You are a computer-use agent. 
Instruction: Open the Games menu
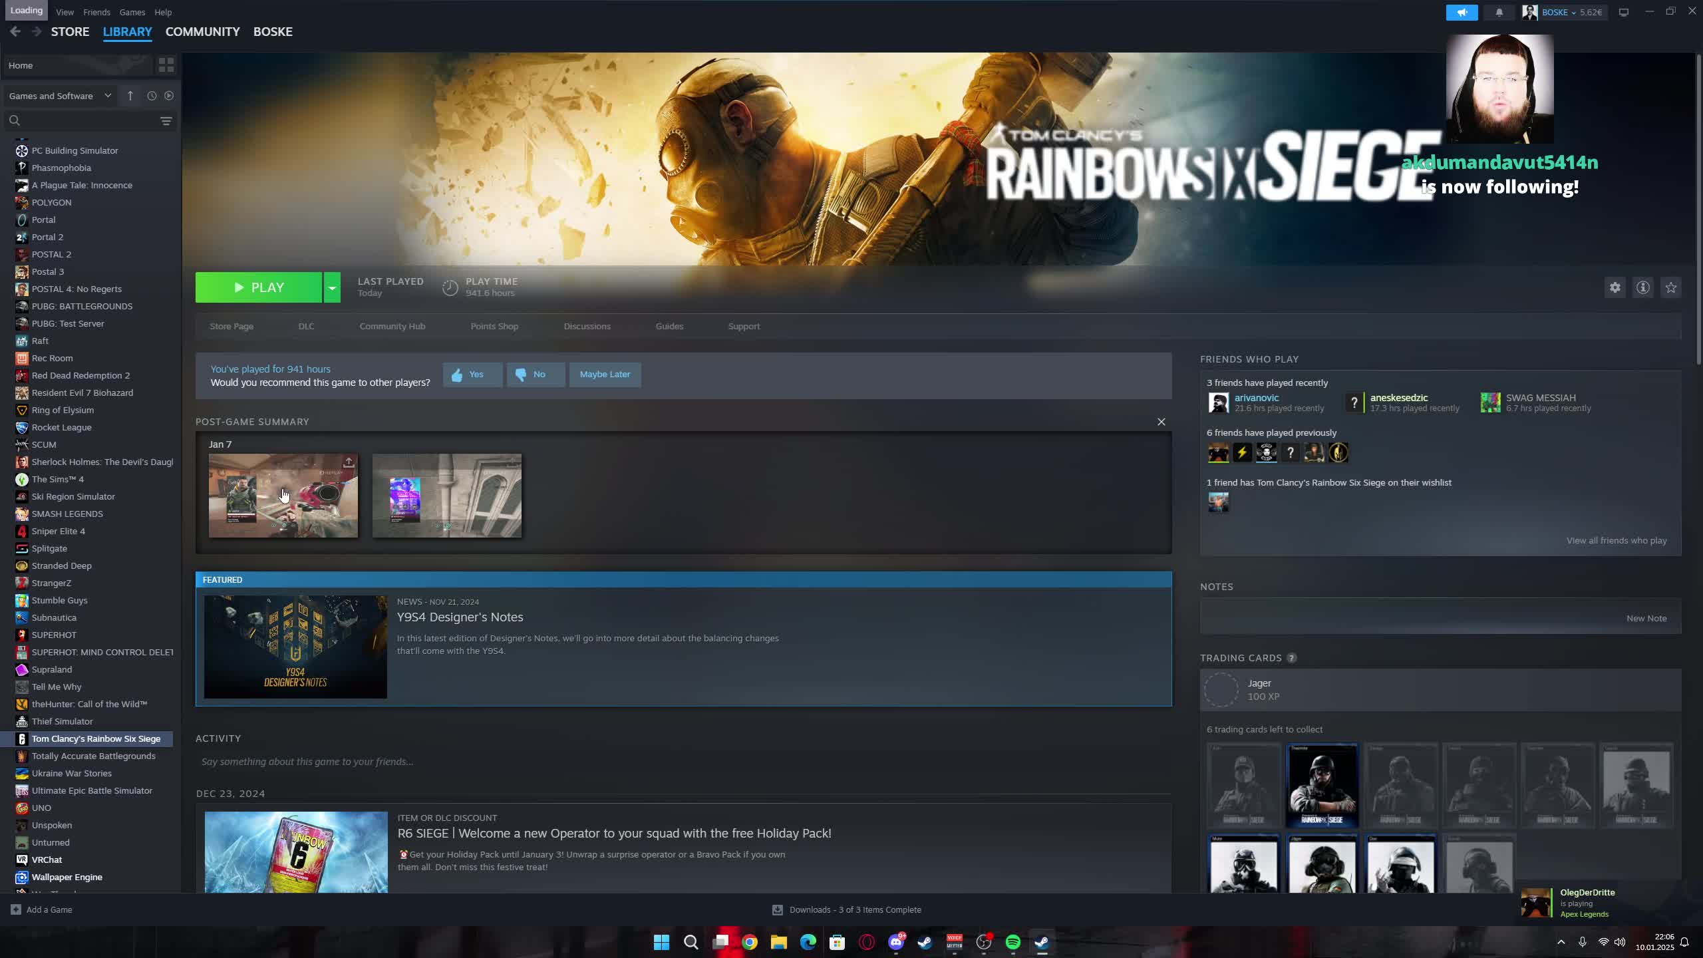click(x=132, y=12)
